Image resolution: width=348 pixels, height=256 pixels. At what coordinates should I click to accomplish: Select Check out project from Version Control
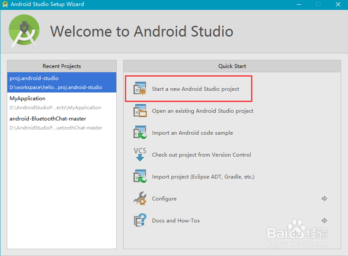pyautogui.click(x=202, y=155)
